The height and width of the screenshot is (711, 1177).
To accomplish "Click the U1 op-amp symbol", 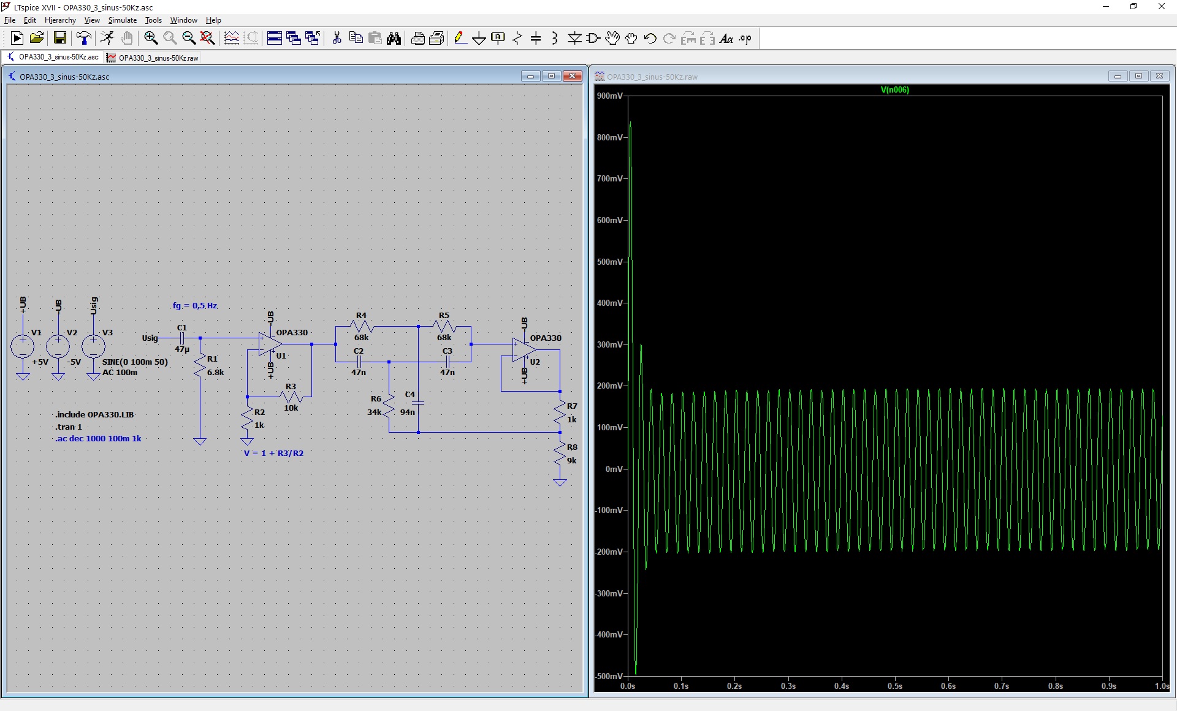I will point(269,344).
